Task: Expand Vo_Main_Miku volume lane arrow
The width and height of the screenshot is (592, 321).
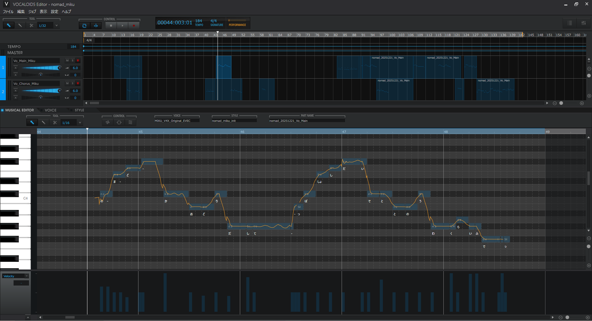Action: pos(15,68)
